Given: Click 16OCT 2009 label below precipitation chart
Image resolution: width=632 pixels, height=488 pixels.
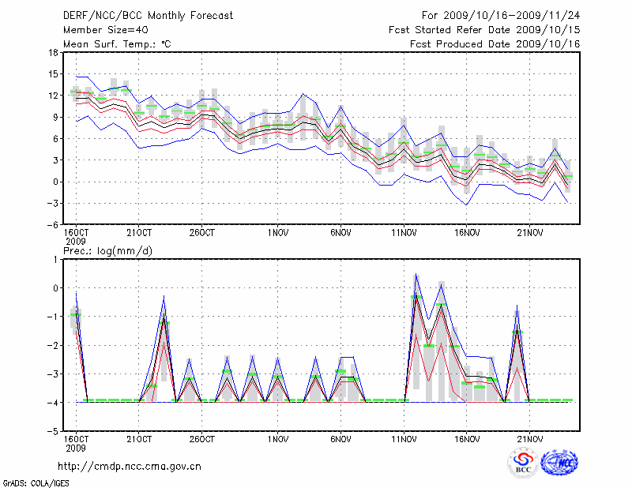Looking at the screenshot, I should pos(75,443).
